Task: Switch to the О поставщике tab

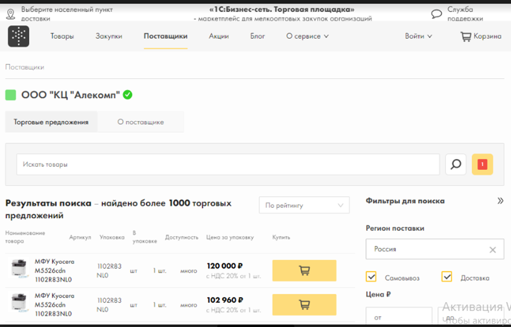Action: 141,122
